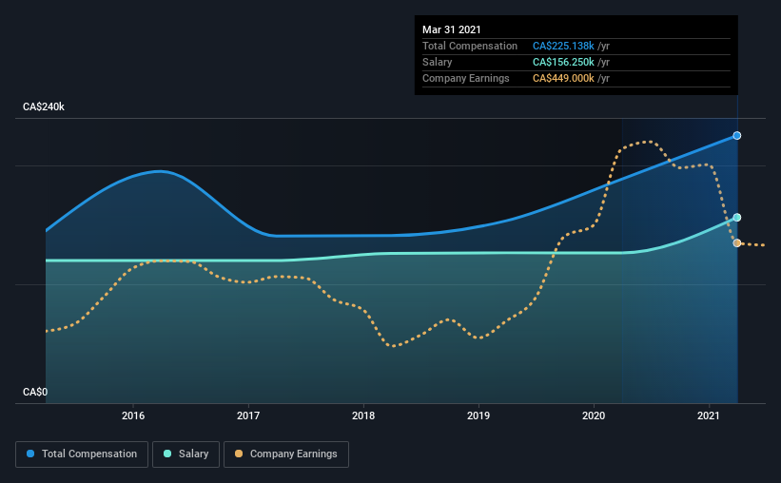Click the CA$449.000k company earnings value
The height and width of the screenshot is (483, 781).
pos(563,78)
